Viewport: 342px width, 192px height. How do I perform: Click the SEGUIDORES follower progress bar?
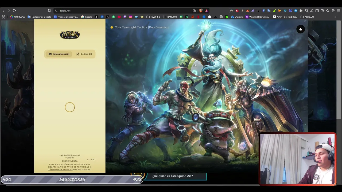tap(72, 179)
